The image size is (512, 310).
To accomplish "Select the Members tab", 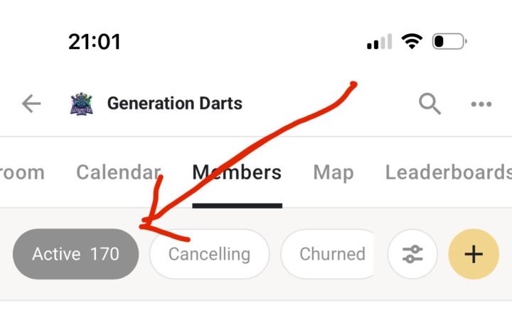I will tap(237, 172).
